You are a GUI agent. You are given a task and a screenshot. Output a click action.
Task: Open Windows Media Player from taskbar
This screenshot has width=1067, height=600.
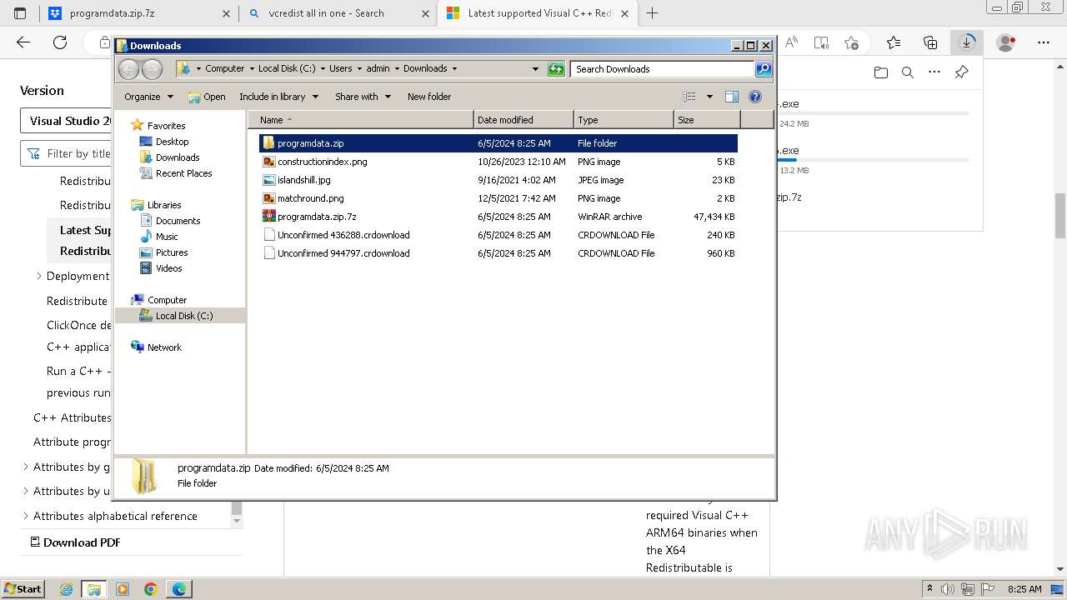point(123,589)
